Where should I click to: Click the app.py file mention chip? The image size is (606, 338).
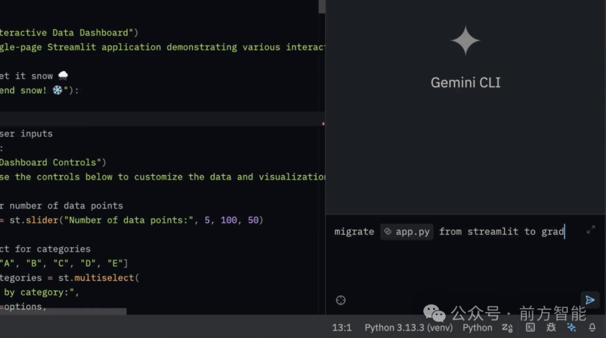pos(407,231)
